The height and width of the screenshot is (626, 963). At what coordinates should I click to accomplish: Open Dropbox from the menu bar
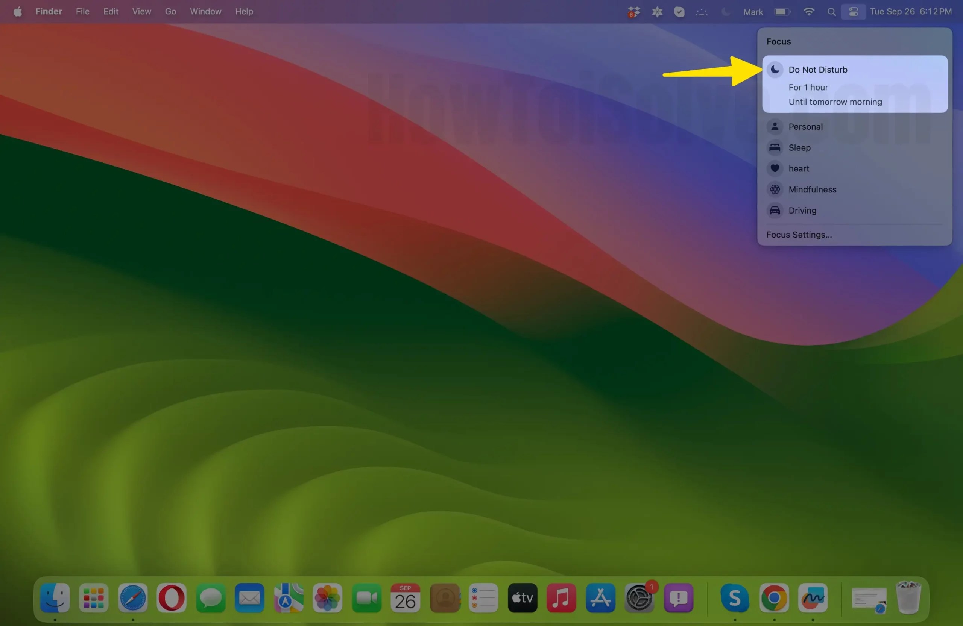(633, 11)
